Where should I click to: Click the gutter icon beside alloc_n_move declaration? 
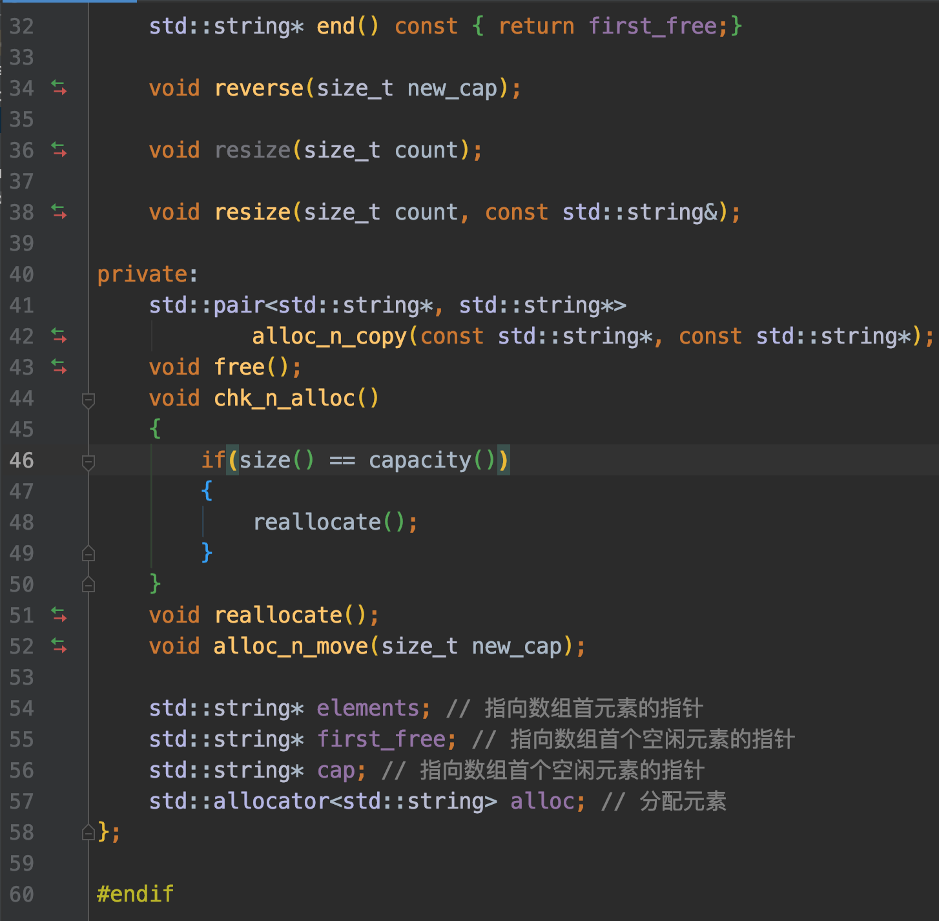click(x=59, y=646)
